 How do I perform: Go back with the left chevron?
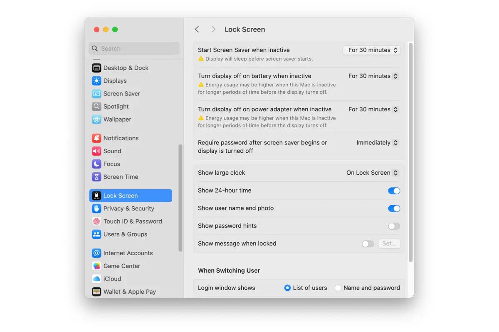[x=197, y=29]
